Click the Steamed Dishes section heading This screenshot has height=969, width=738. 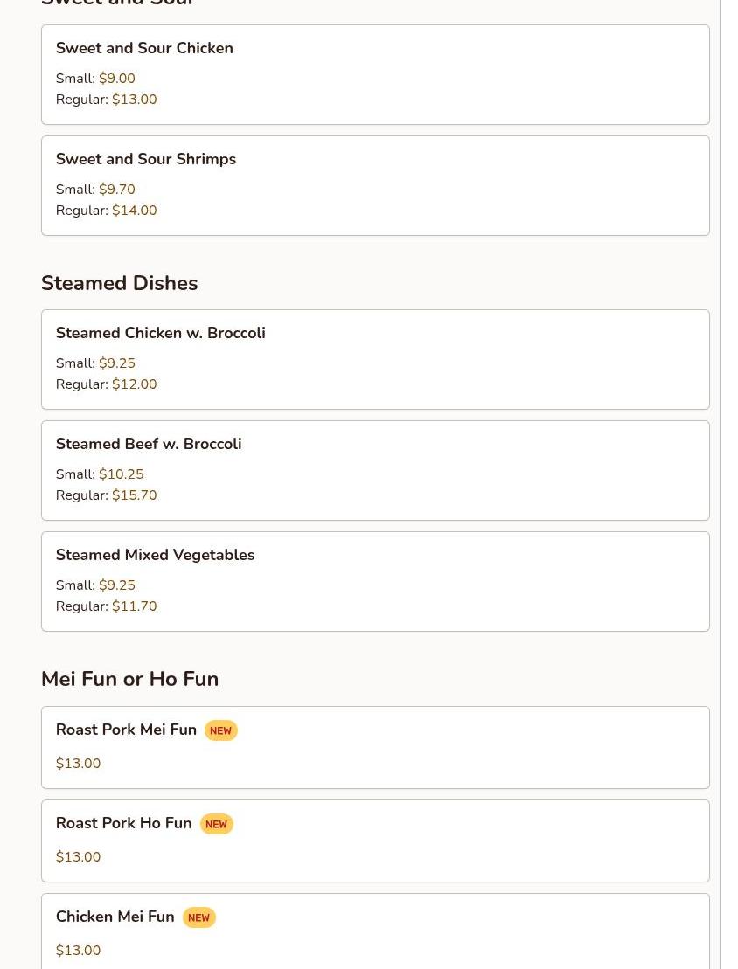click(119, 283)
